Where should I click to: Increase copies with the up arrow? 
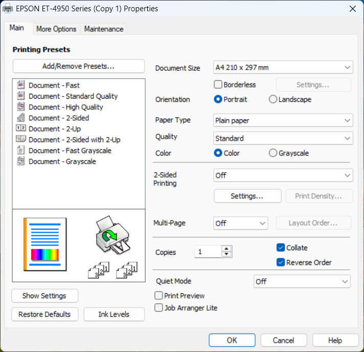226,249
